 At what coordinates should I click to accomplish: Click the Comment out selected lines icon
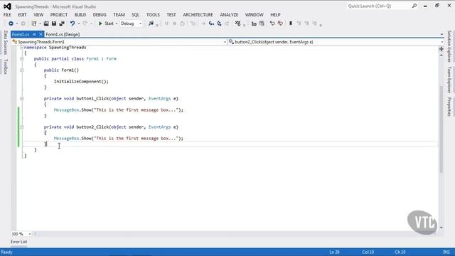[272, 23]
